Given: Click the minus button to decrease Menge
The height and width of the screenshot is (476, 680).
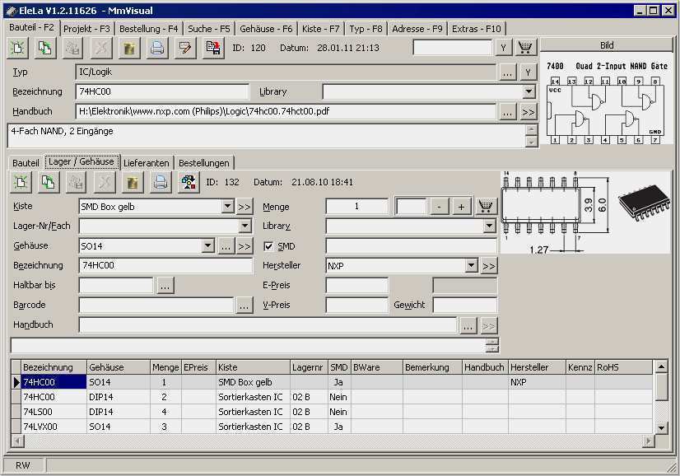Looking at the screenshot, I should click(x=440, y=207).
